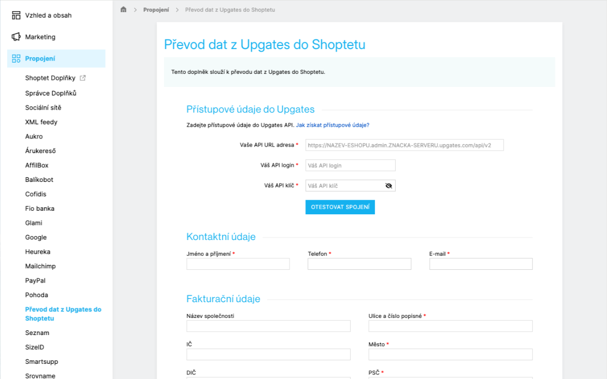The image size is (607, 379).
Task: Click the IČ input field
Action: coord(269,354)
